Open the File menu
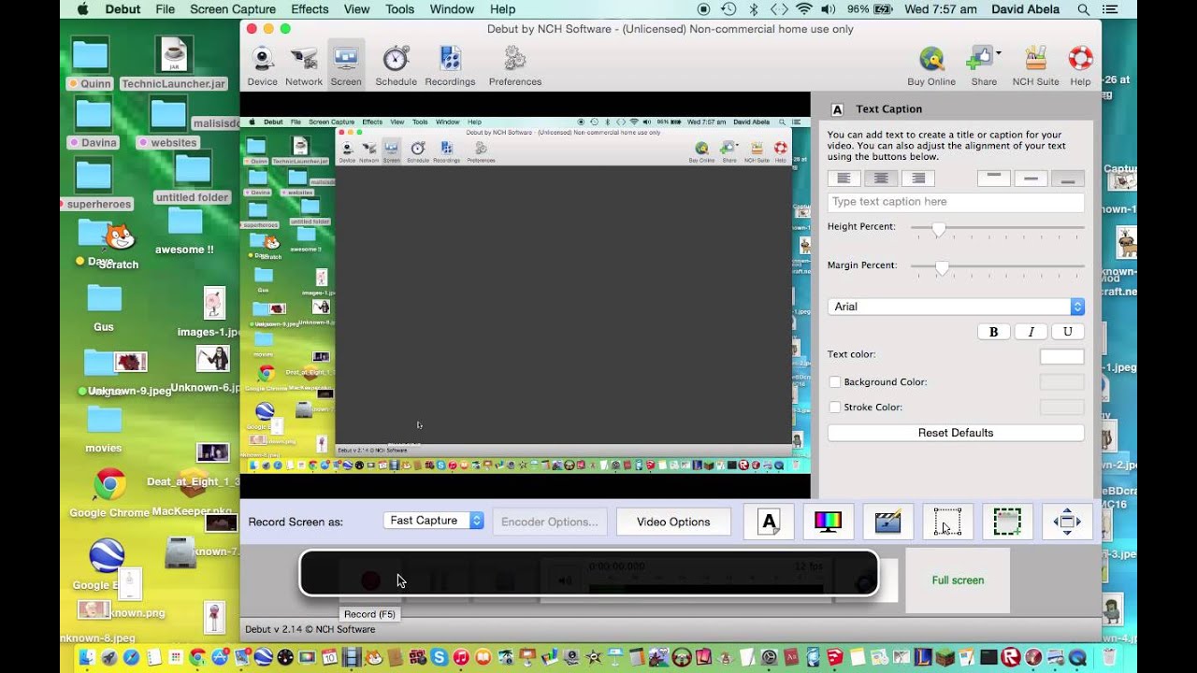 (166, 9)
